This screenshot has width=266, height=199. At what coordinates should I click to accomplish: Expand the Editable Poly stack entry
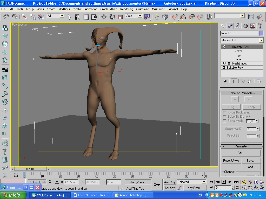point(224,68)
